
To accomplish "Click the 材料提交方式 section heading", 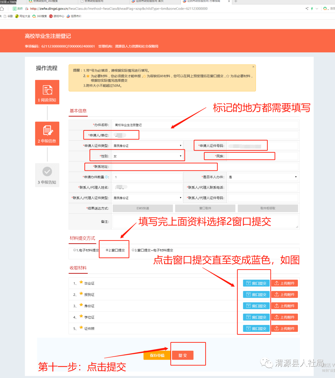I will point(83,238).
